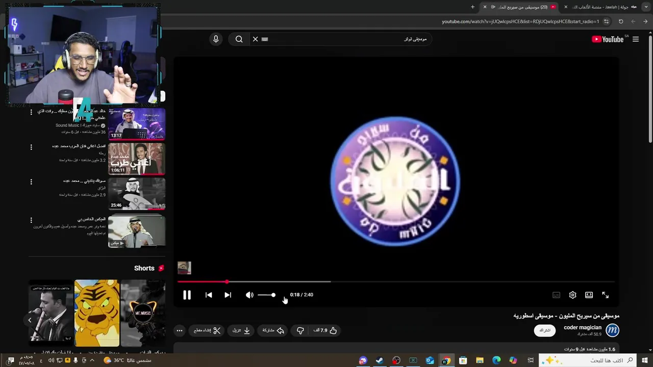Open the Windows Start button
The width and height of the screenshot is (653, 367).
coord(645,360)
